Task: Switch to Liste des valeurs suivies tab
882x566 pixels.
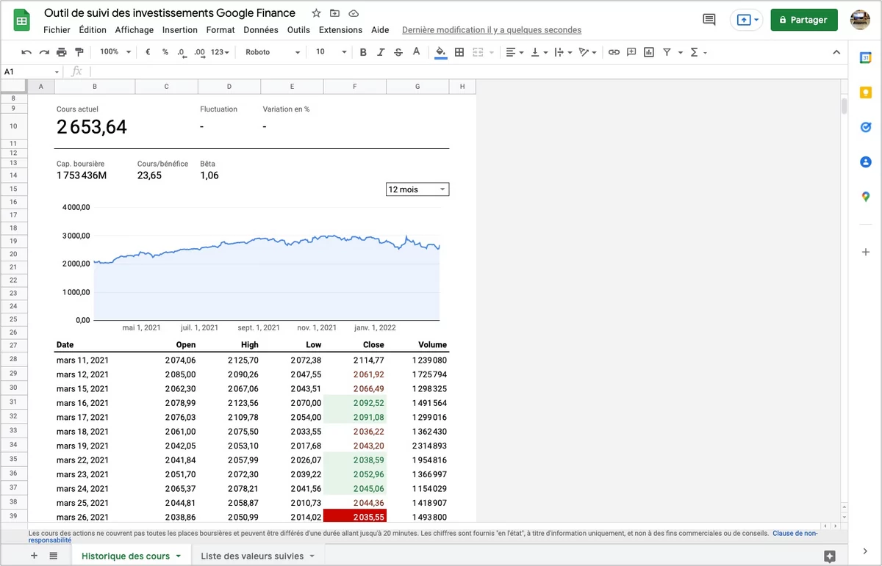Action: (257, 556)
